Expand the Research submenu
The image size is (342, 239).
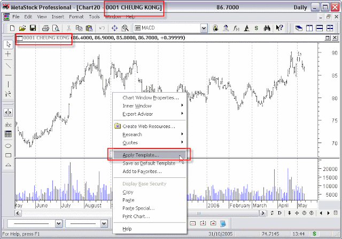[x=150, y=135]
